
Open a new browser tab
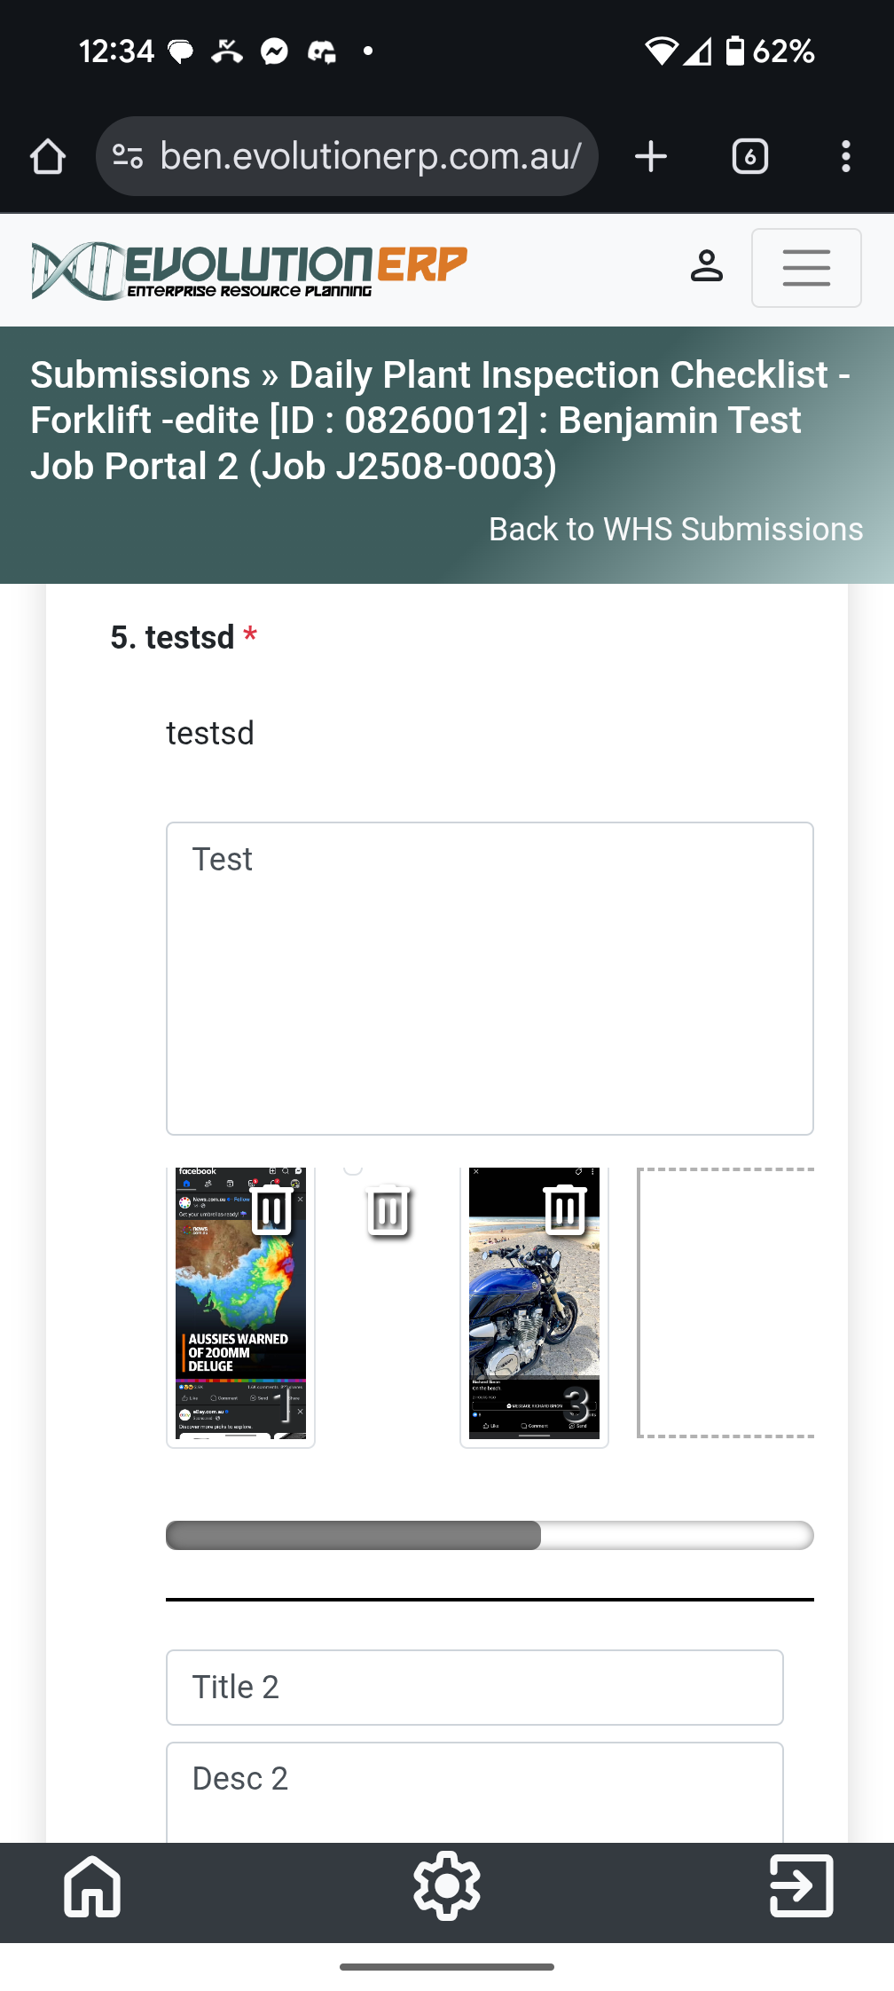pos(651,157)
